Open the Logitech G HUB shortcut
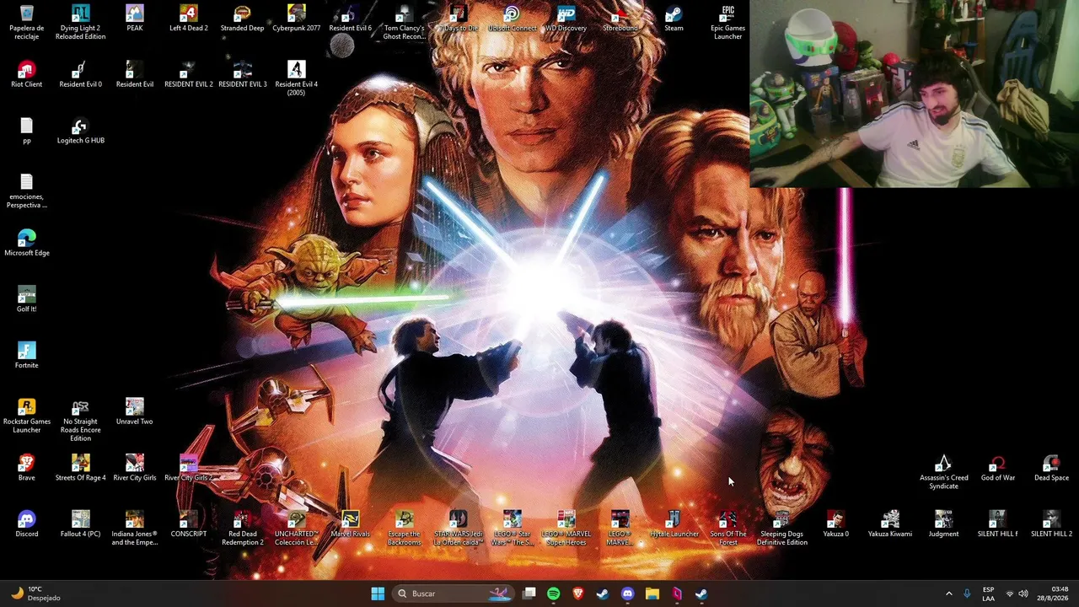Viewport: 1079px width, 607px height. (x=81, y=131)
